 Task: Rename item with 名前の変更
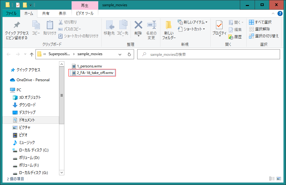tap(151, 30)
